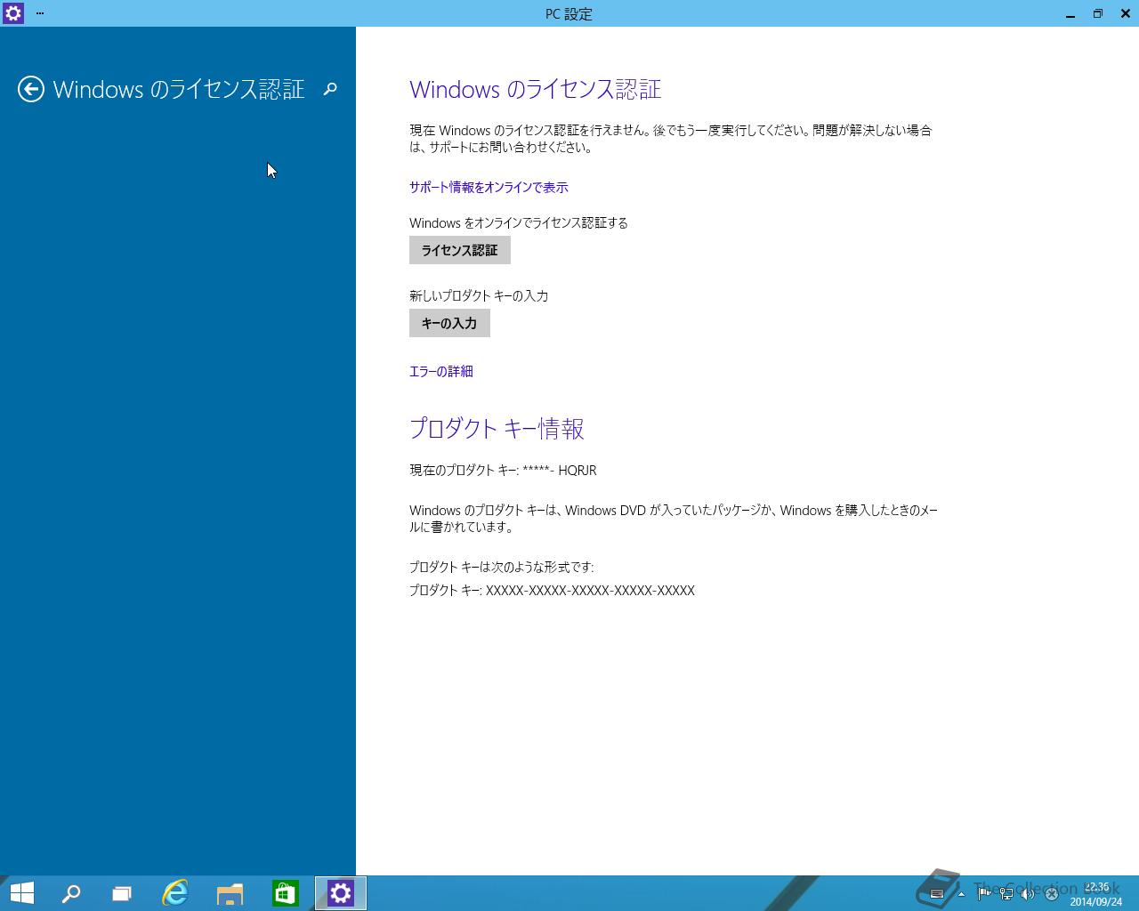Click the 現在のプロダクト キー: *****- HQRJR text
The width and height of the screenshot is (1139, 911).
pyautogui.click(x=503, y=470)
